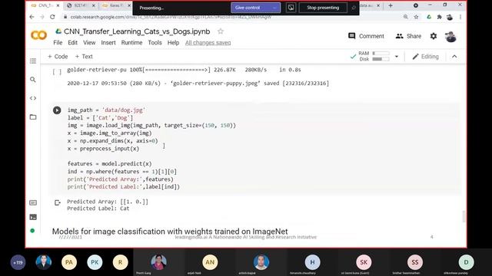Open the user account avatar
Screen dimensions: 492x276
point(450,36)
